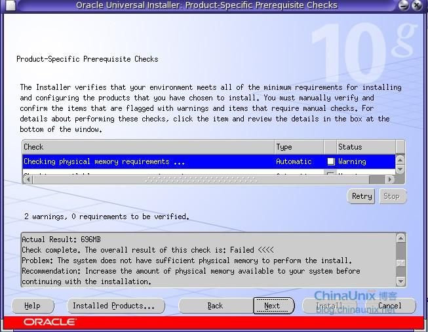Proceed with the Next button

(x=274, y=306)
